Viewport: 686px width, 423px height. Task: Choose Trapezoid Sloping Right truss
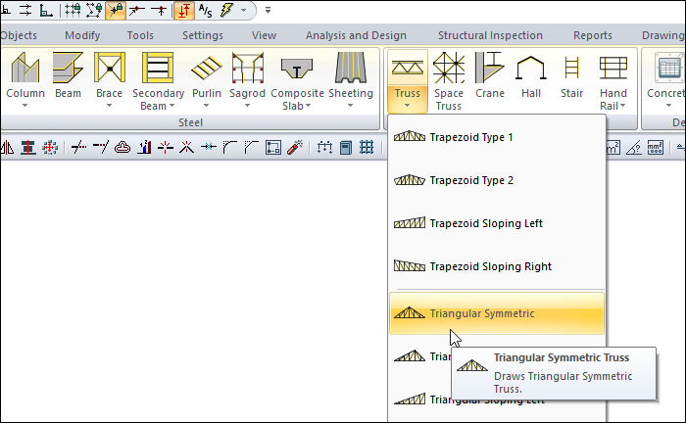coord(497,266)
